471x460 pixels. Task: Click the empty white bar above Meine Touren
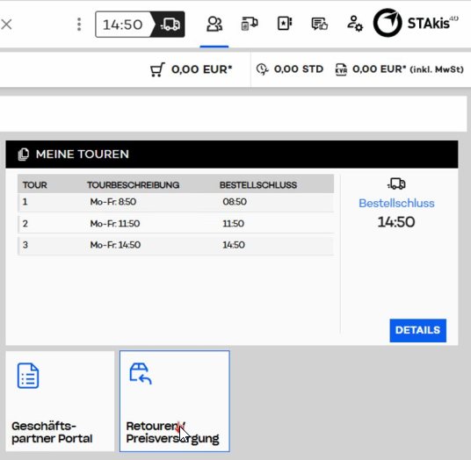click(234, 113)
